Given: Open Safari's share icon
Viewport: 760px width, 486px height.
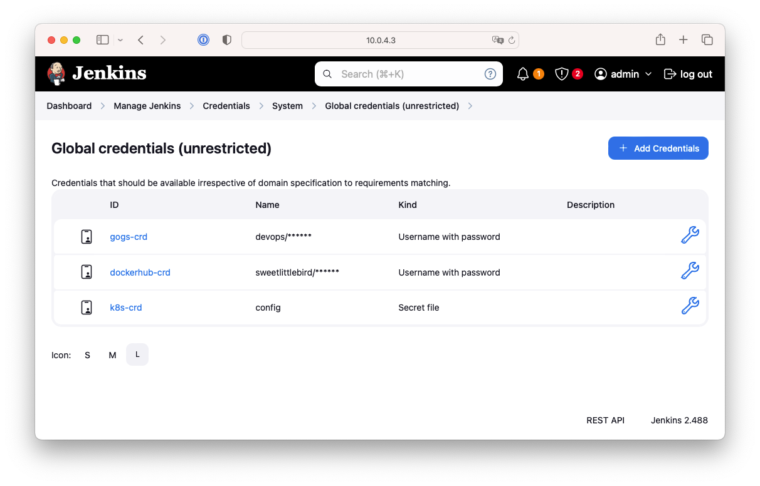Looking at the screenshot, I should [x=660, y=39].
